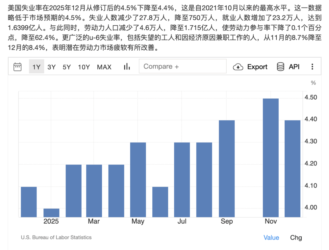Open the calendar date picker icon
Screen dimensions: 329x250
pyautogui.click(x=17, y=67)
